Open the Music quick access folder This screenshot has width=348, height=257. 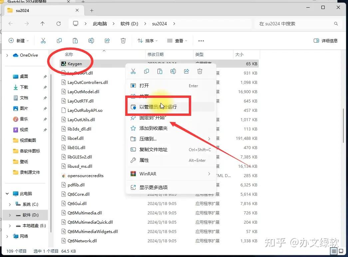point(24,119)
